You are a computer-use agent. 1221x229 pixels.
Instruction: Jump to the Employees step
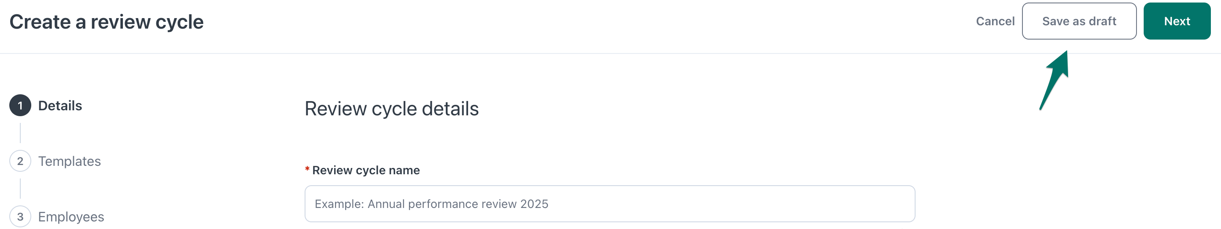[x=71, y=217]
